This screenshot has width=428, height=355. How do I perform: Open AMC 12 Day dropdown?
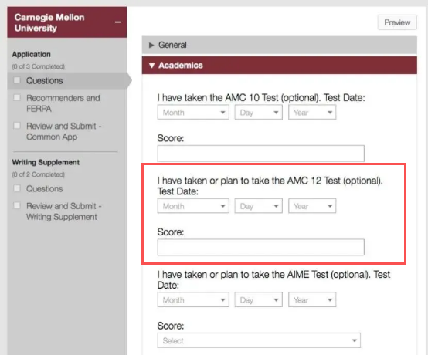pyautogui.click(x=259, y=206)
